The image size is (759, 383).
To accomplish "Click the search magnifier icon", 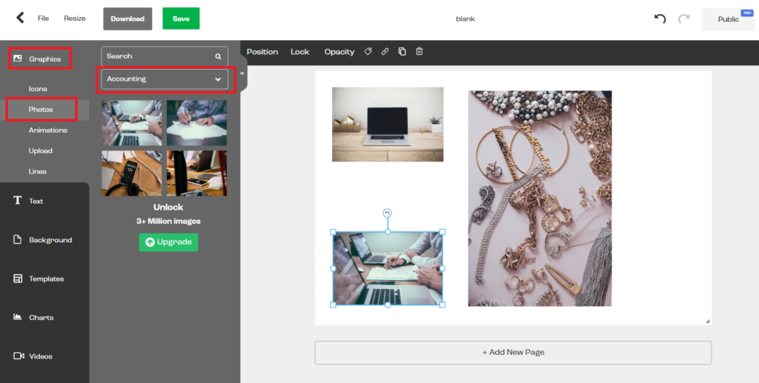I will click(x=219, y=56).
